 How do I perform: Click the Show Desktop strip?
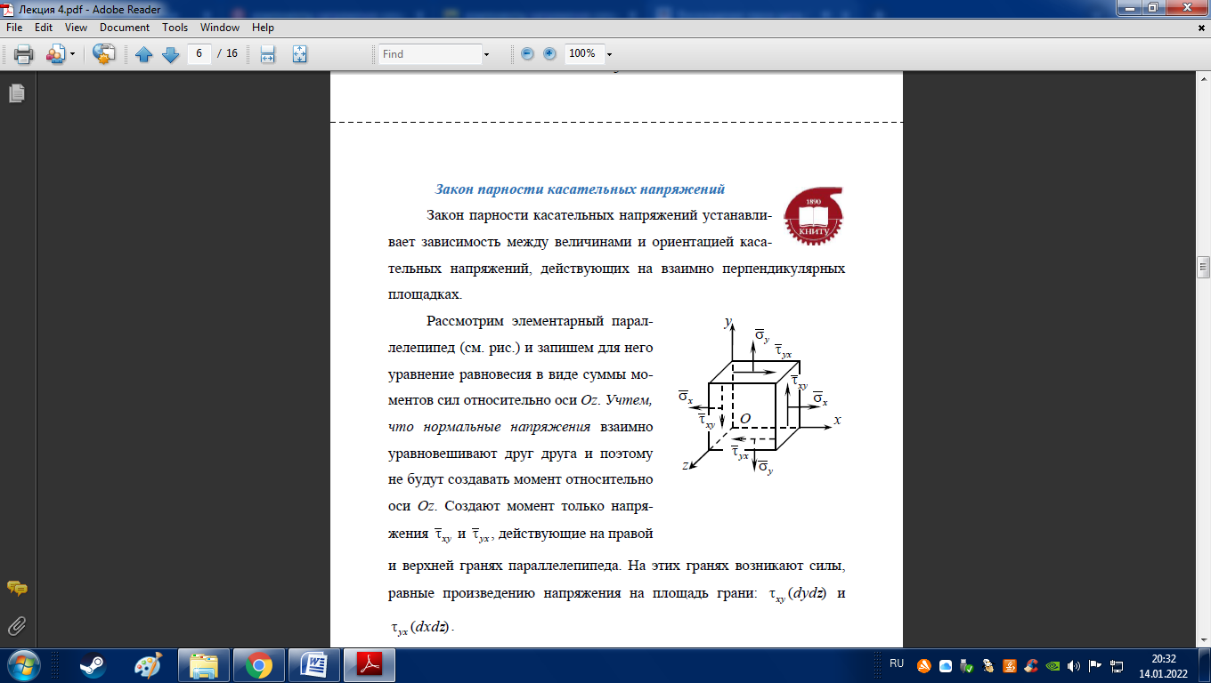(1204, 665)
